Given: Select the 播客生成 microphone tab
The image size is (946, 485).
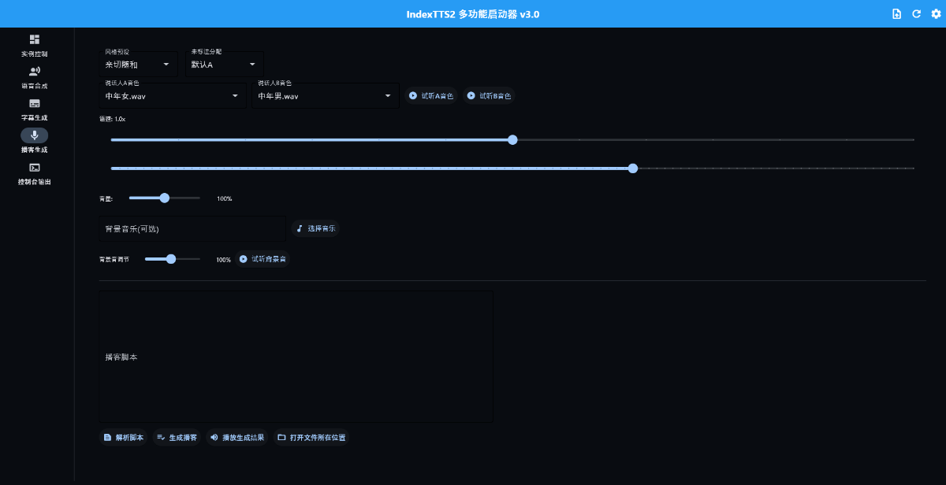Looking at the screenshot, I should pos(34,141).
